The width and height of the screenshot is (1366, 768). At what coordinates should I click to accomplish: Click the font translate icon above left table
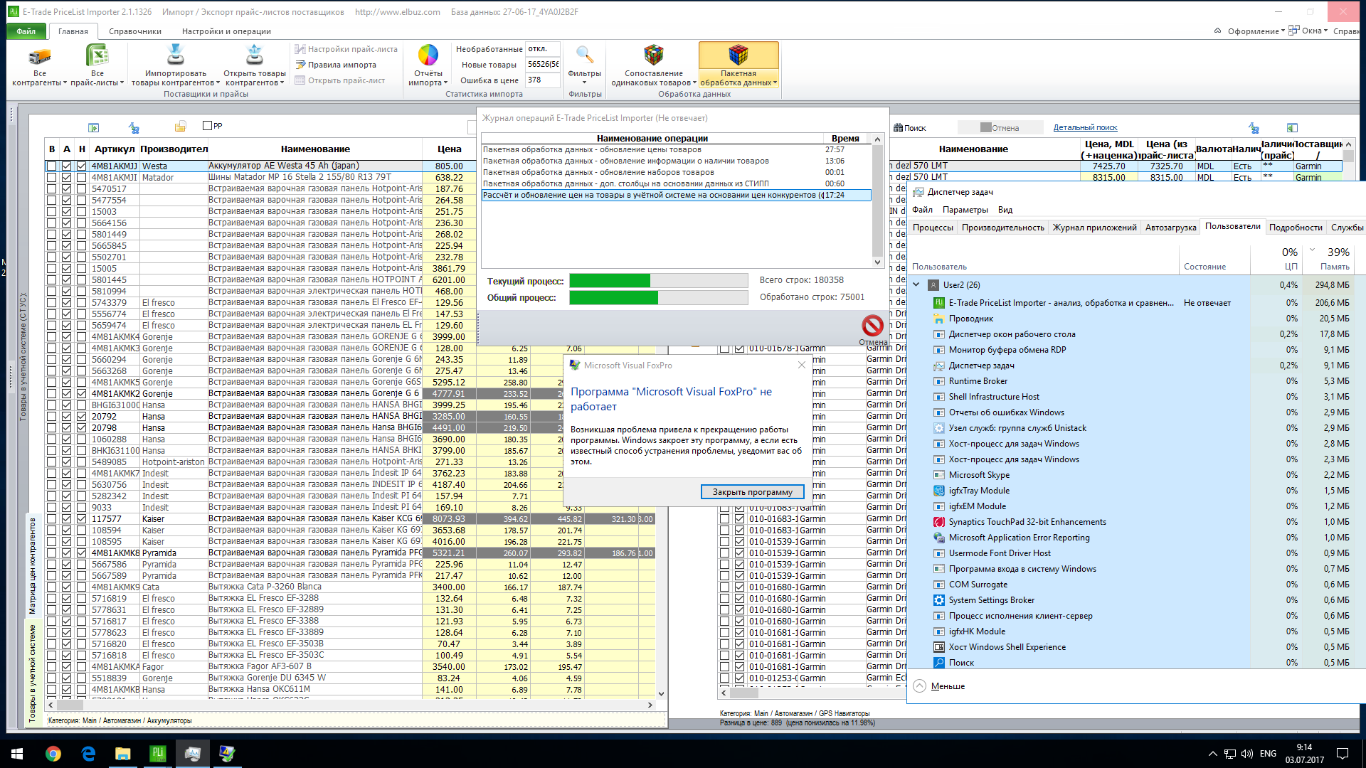click(x=134, y=127)
